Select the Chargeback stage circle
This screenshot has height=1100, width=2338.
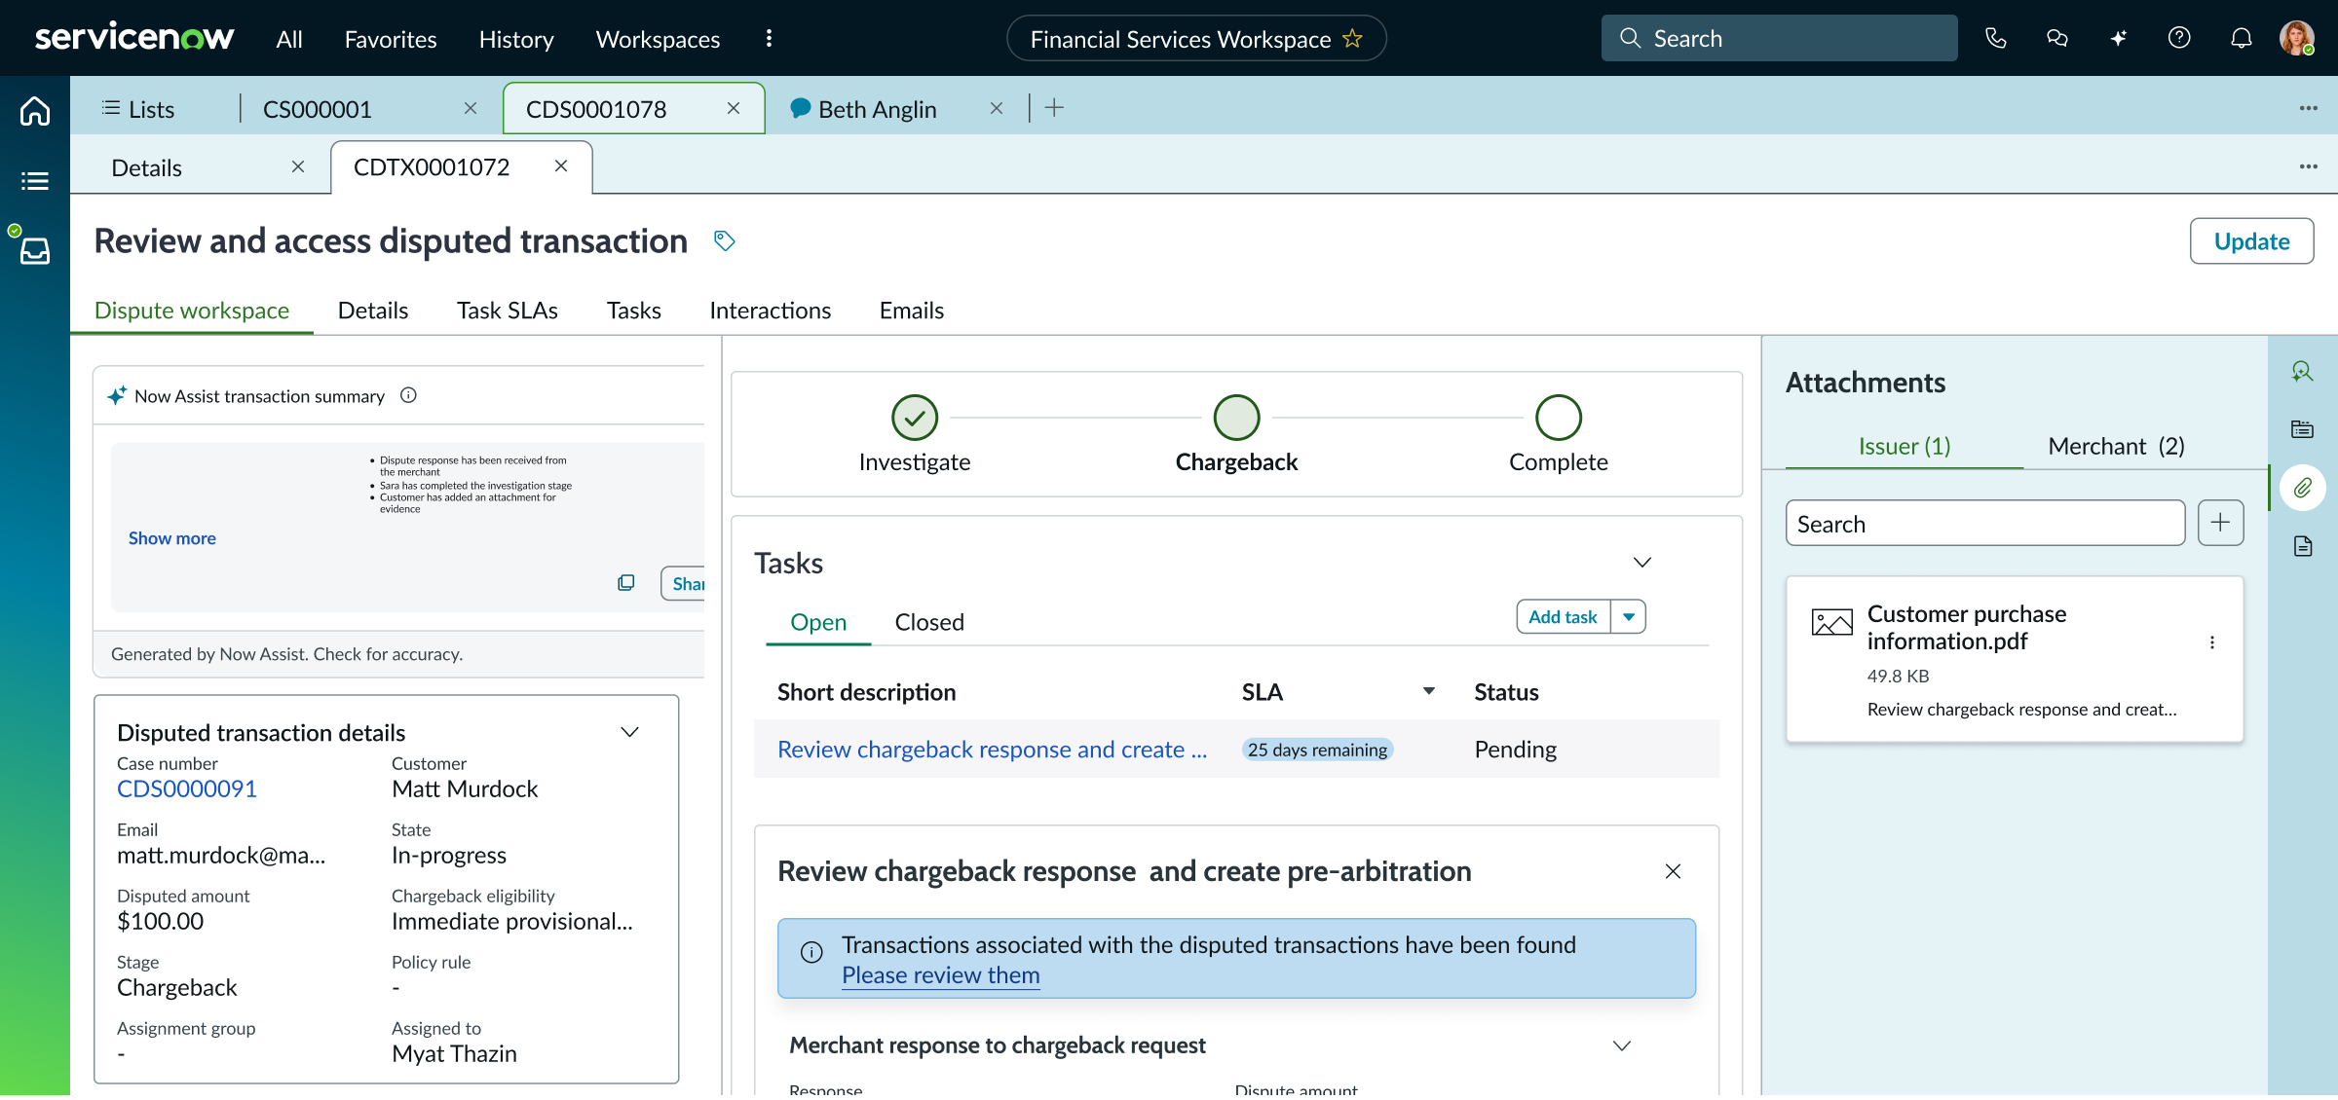click(1236, 418)
